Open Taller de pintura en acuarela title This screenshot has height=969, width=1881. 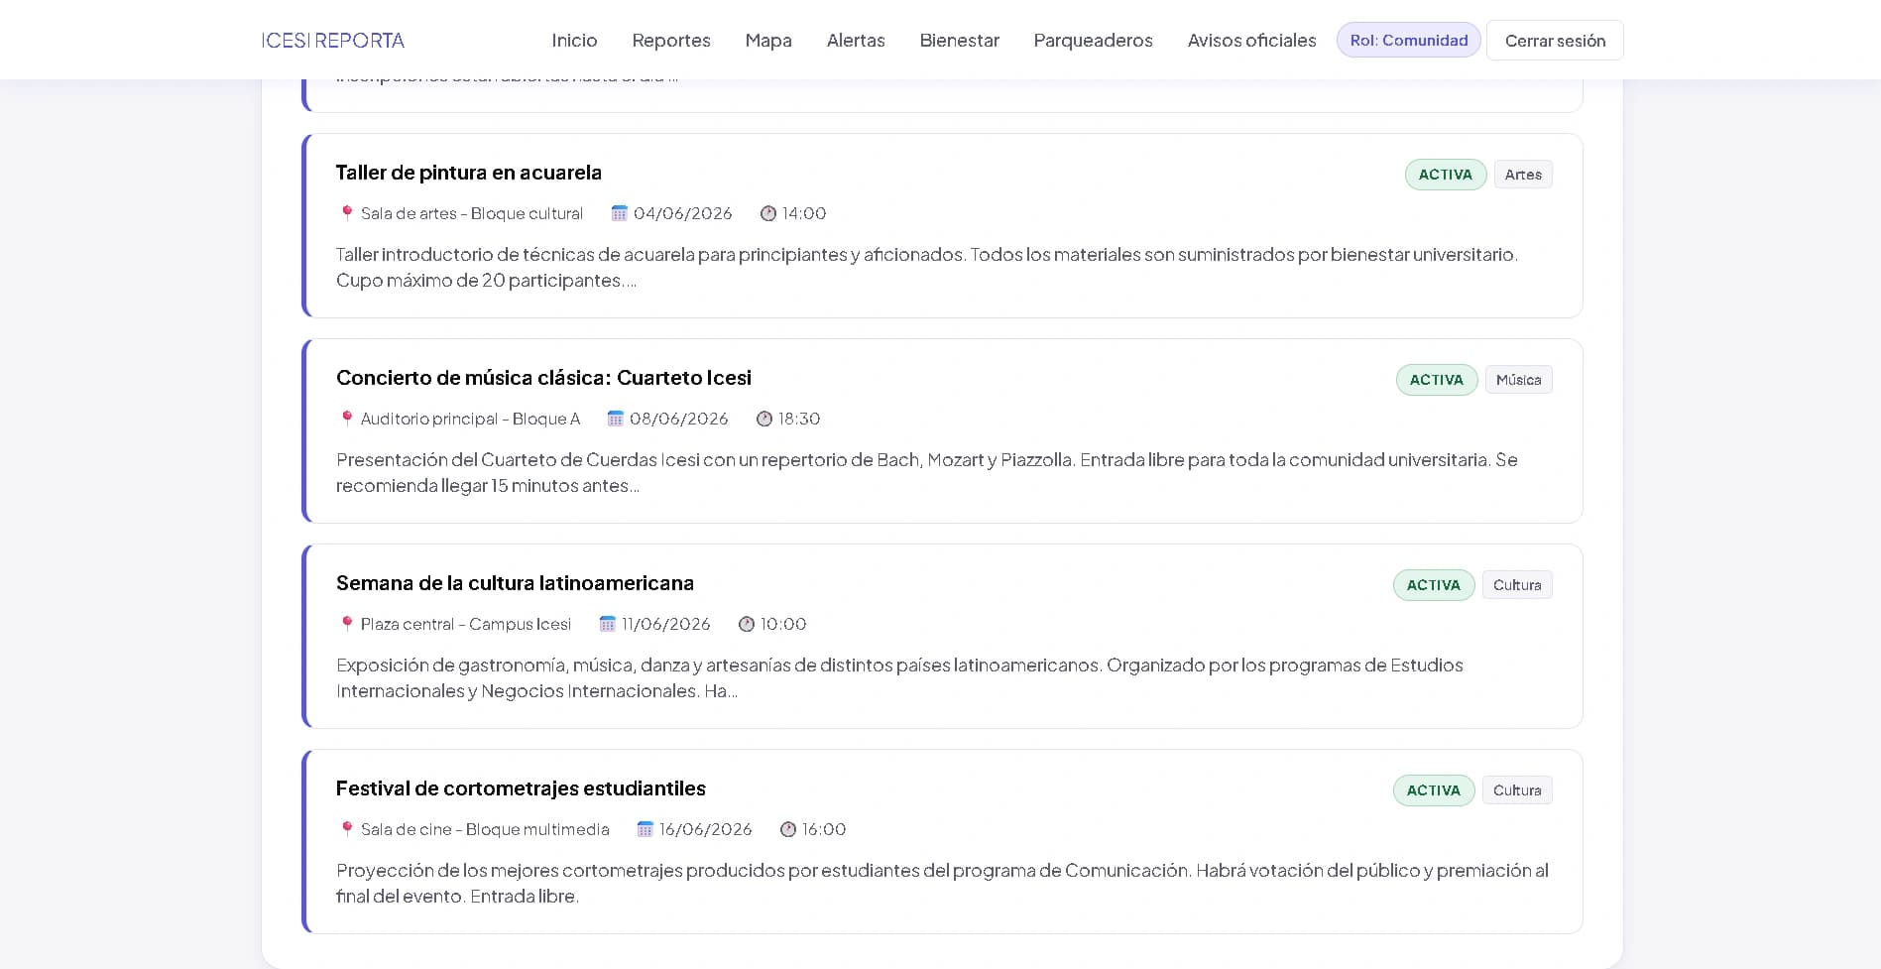(469, 173)
